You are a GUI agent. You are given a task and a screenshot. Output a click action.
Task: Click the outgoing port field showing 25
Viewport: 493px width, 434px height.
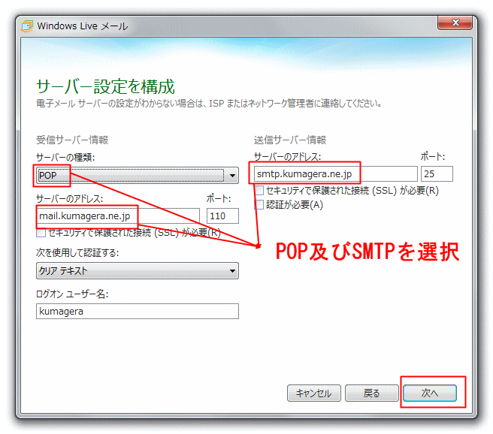437,174
